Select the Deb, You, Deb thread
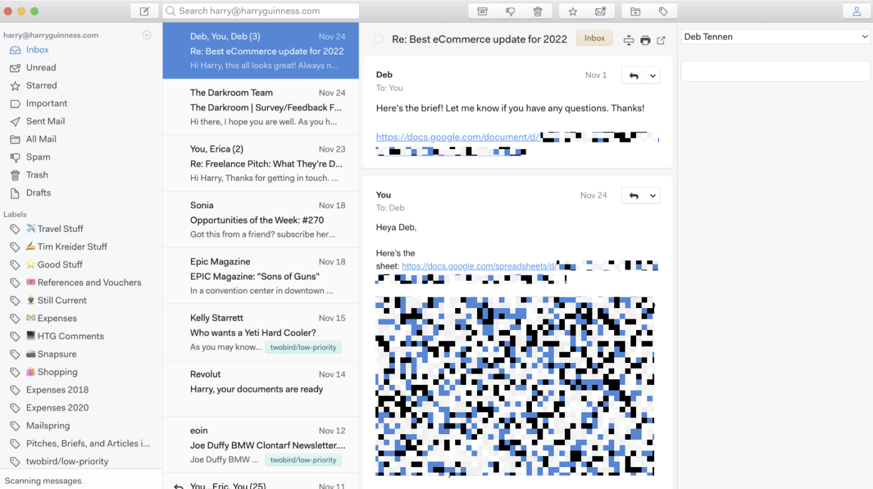The height and width of the screenshot is (489, 873). click(261, 51)
